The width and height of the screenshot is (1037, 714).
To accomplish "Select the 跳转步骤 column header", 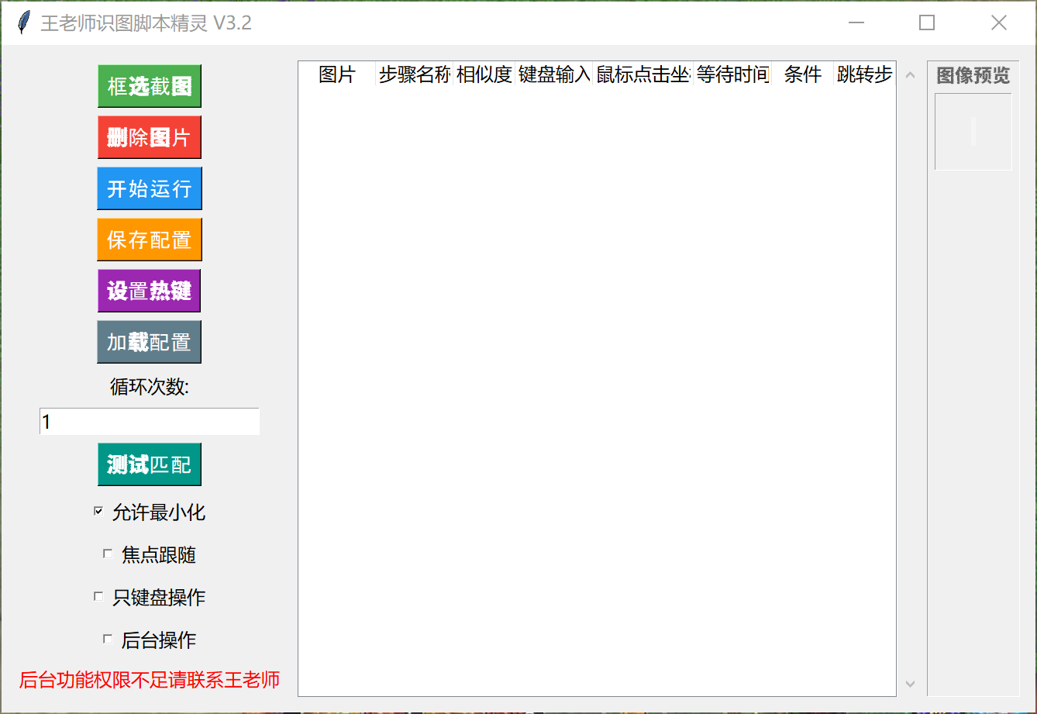I will pos(865,74).
